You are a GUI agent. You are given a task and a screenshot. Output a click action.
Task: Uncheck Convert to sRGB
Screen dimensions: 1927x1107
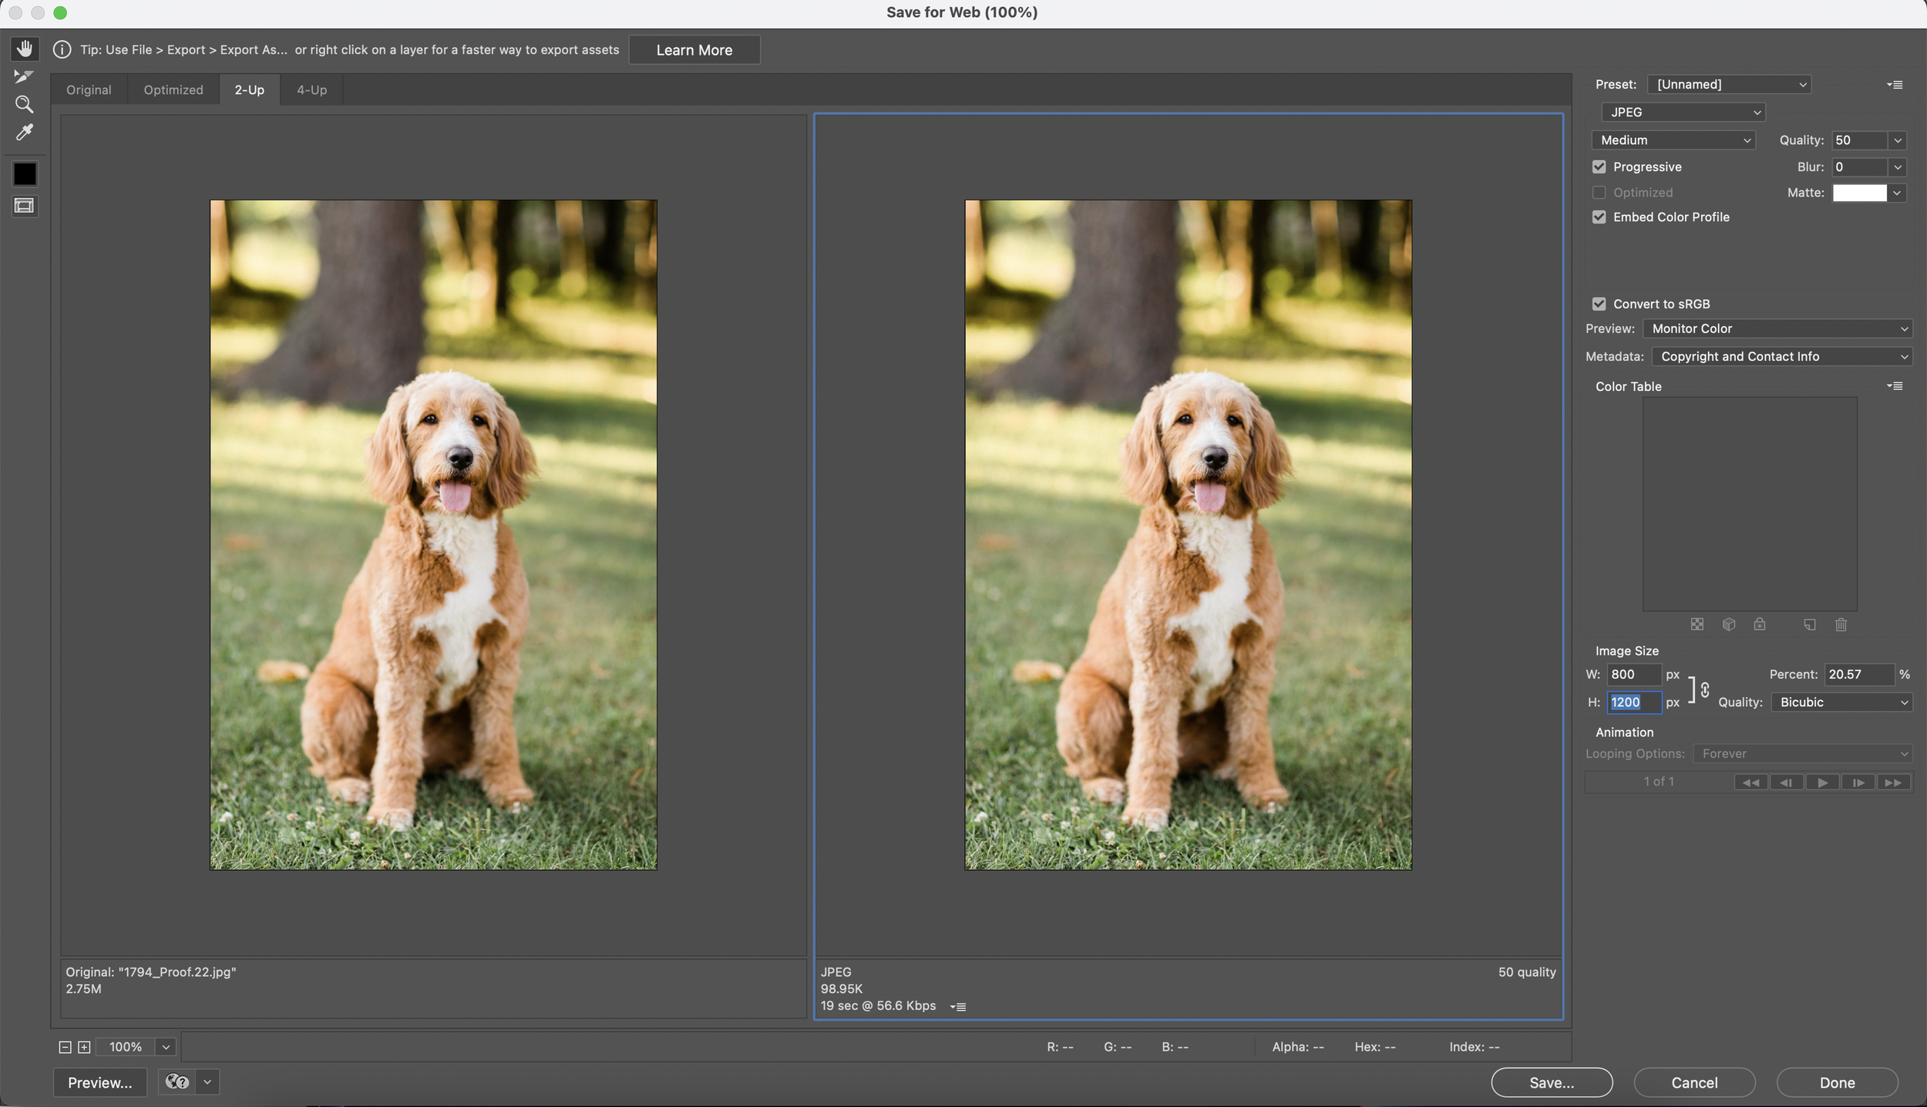[1599, 304]
